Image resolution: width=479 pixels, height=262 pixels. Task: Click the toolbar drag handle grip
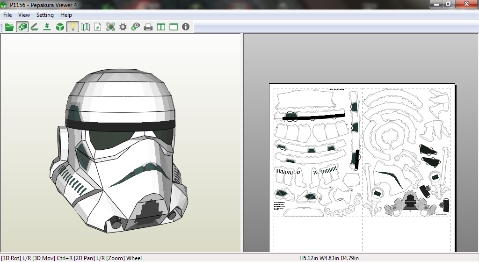(x=1, y=27)
